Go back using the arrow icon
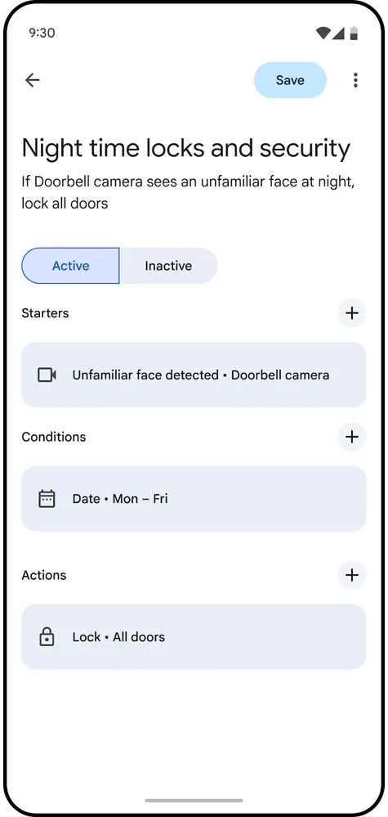The width and height of the screenshot is (388, 817). pos(33,79)
